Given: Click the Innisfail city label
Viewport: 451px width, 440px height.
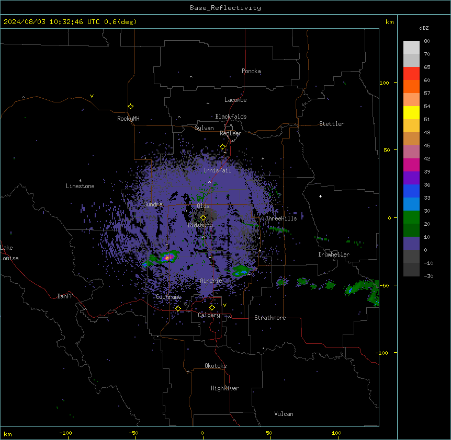Looking at the screenshot, I should pyautogui.click(x=217, y=170).
